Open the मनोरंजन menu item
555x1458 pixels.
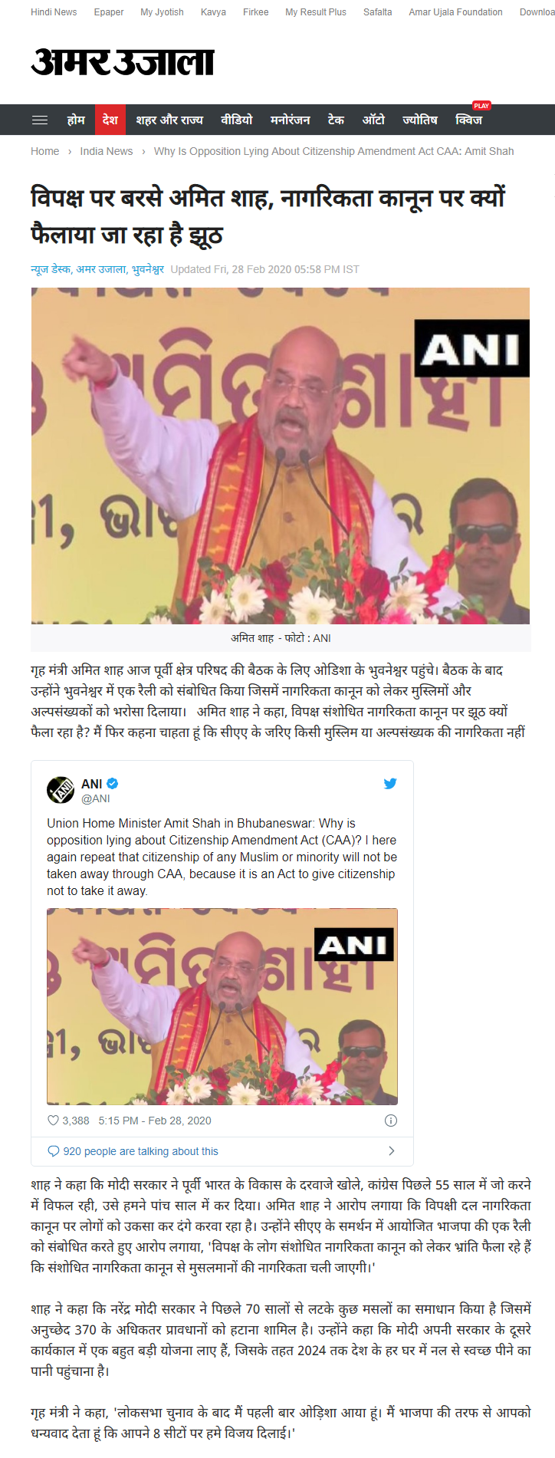[x=291, y=120]
